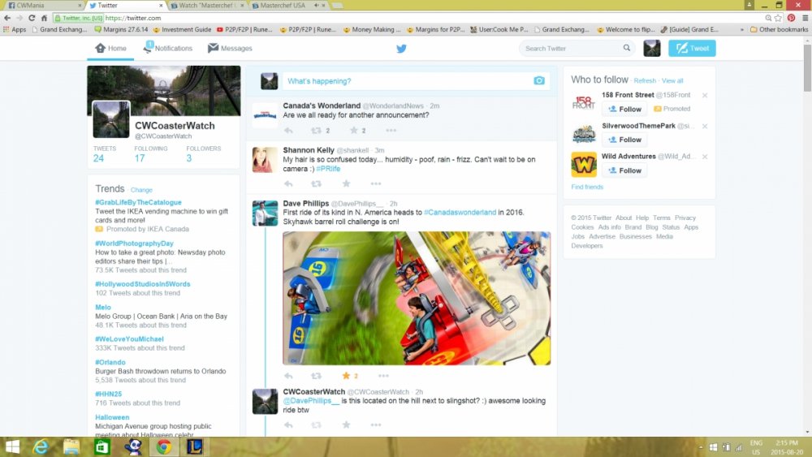Open Windows Store from taskbar
812x457 pixels.
[102, 446]
